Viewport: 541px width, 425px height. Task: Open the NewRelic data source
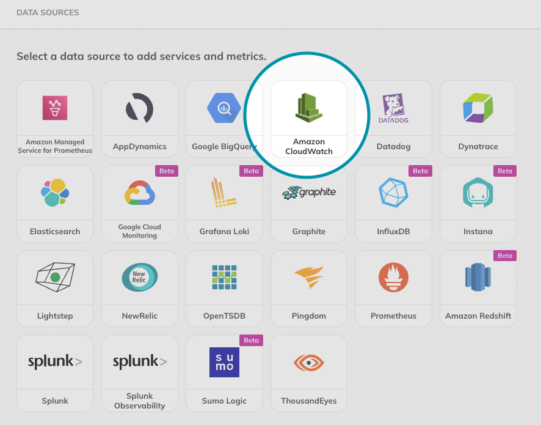click(139, 288)
